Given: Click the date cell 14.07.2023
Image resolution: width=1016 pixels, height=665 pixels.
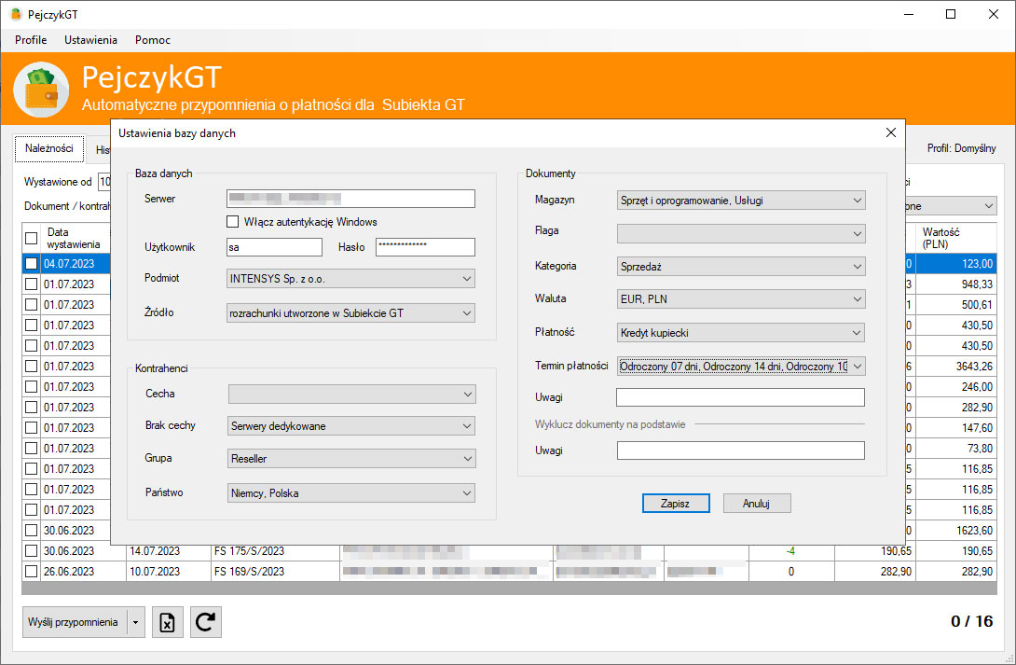Looking at the screenshot, I should pyautogui.click(x=155, y=551).
